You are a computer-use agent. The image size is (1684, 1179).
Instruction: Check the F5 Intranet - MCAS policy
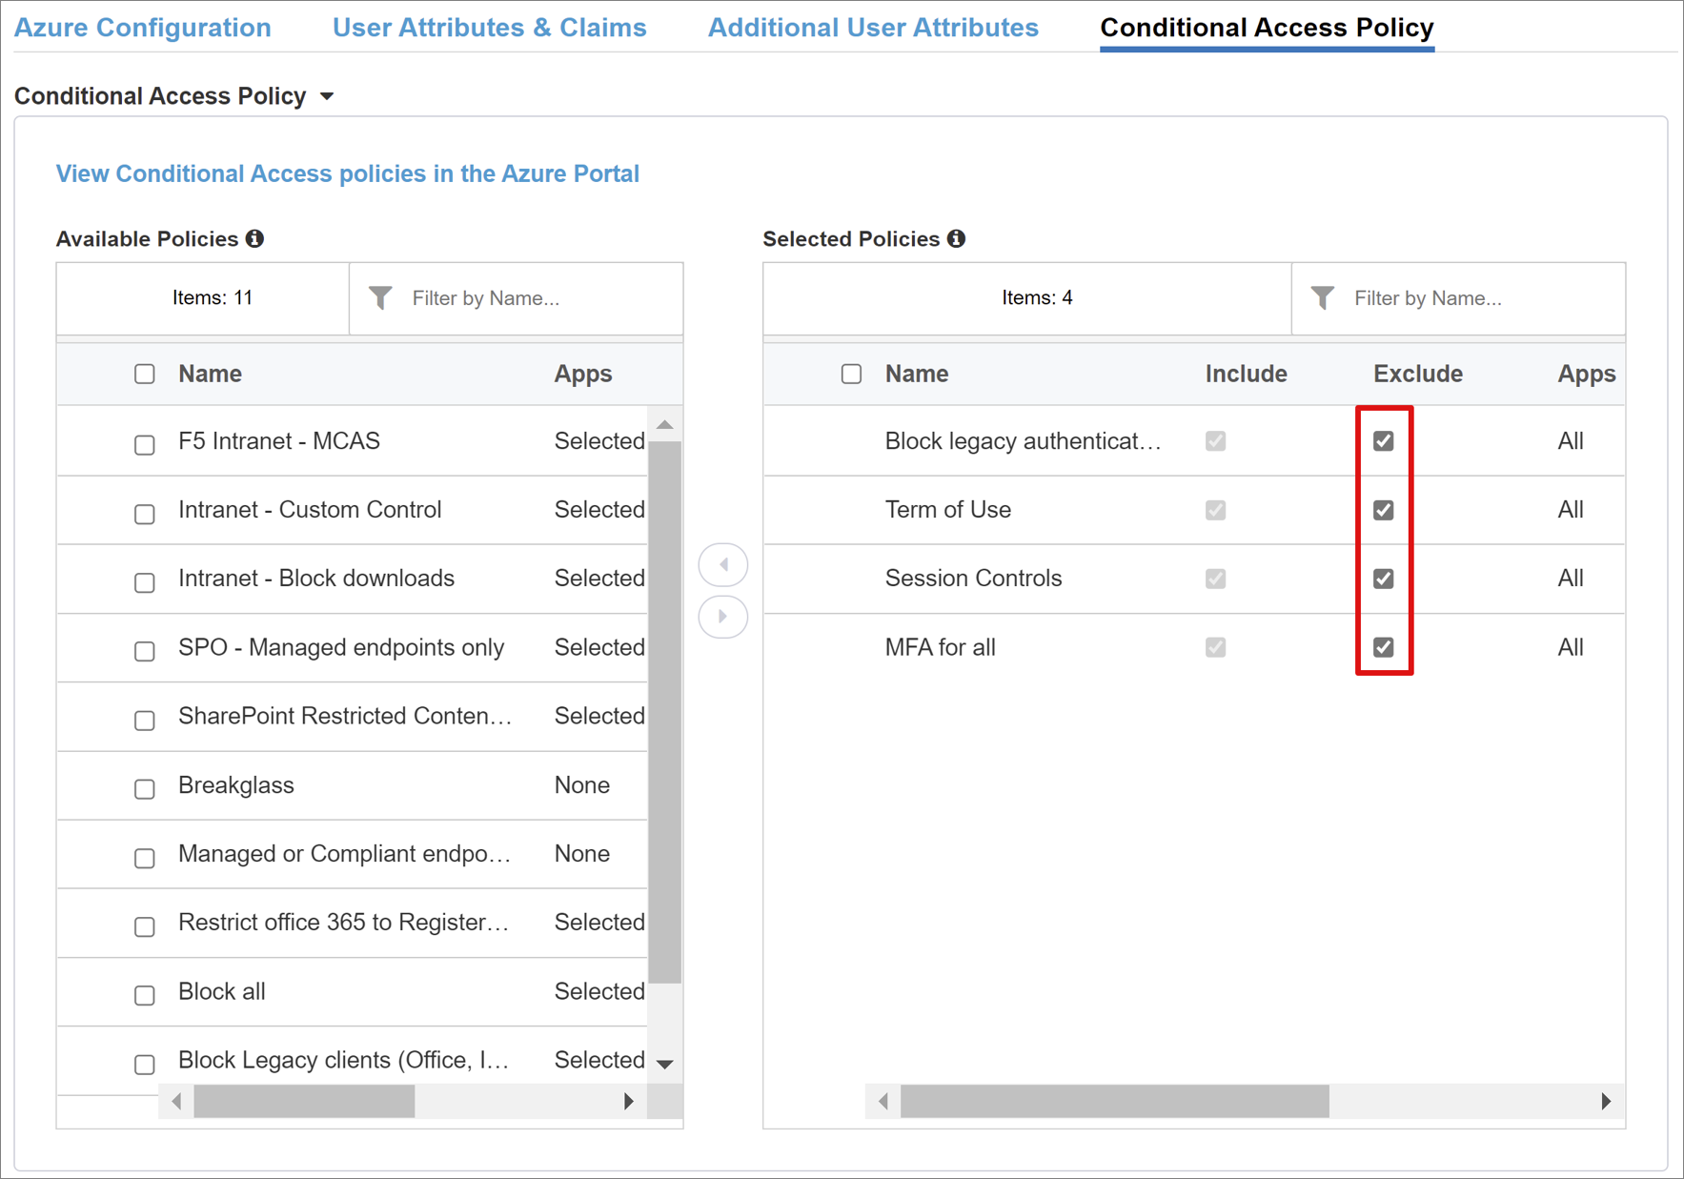point(144,444)
